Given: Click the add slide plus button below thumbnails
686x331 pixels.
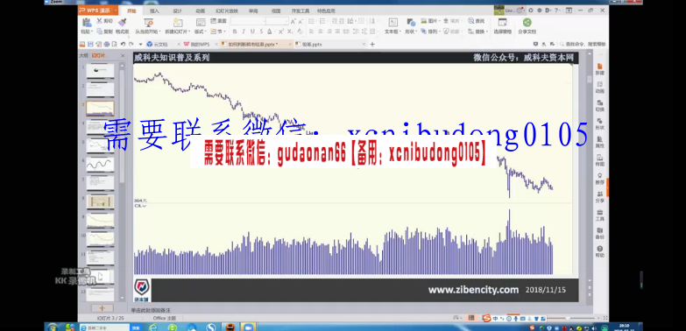Looking at the screenshot, I should [102, 308].
